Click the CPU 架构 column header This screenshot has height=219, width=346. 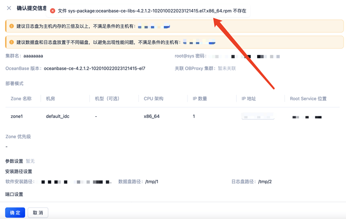(x=153, y=99)
